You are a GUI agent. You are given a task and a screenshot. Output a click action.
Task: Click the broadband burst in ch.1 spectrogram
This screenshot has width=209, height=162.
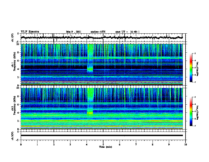(90, 58)
